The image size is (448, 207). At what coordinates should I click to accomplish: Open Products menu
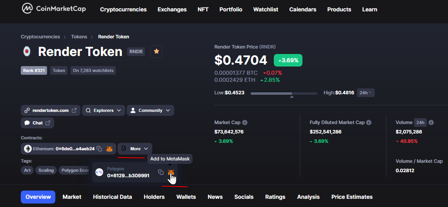tap(339, 9)
